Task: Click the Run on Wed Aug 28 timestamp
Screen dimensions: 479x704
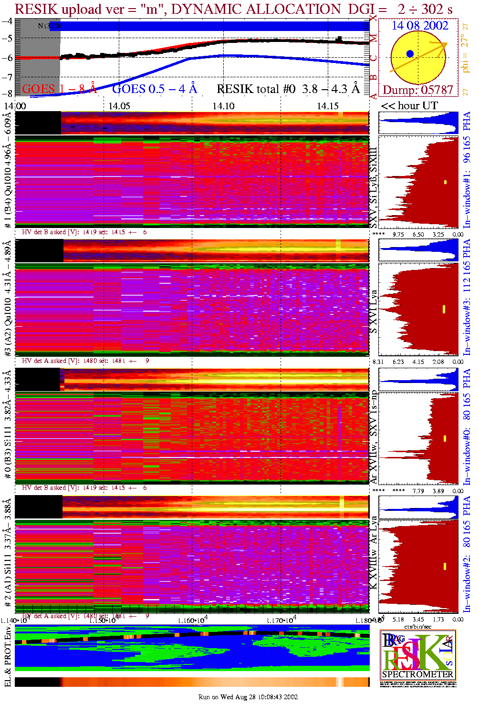Action: (x=248, y=697)
